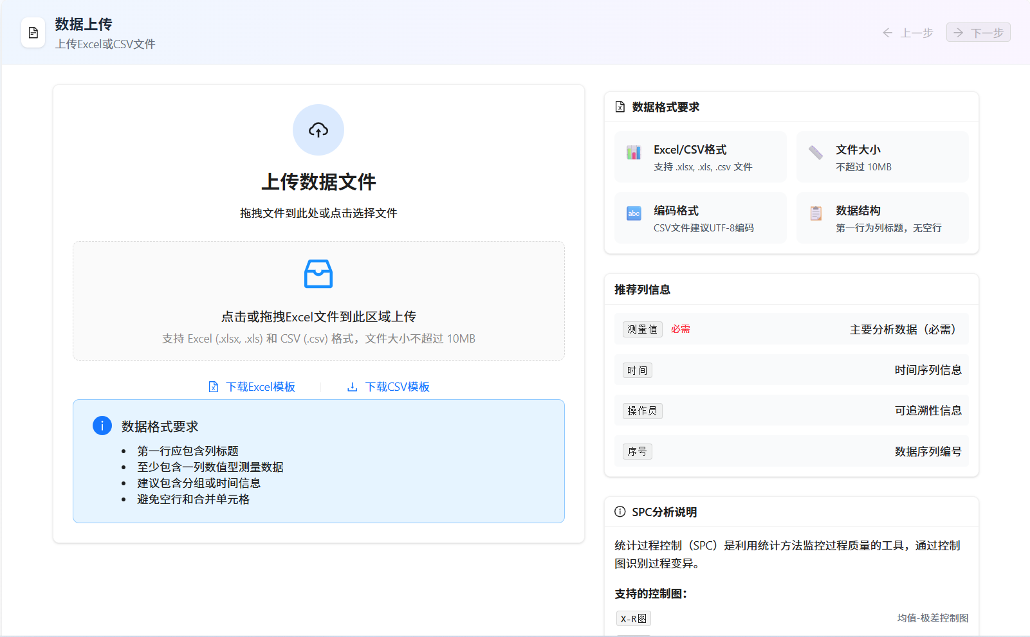Viewport: 1030px width, 637px height.
Task: Download the Excel template
Action: click(252, 387)
